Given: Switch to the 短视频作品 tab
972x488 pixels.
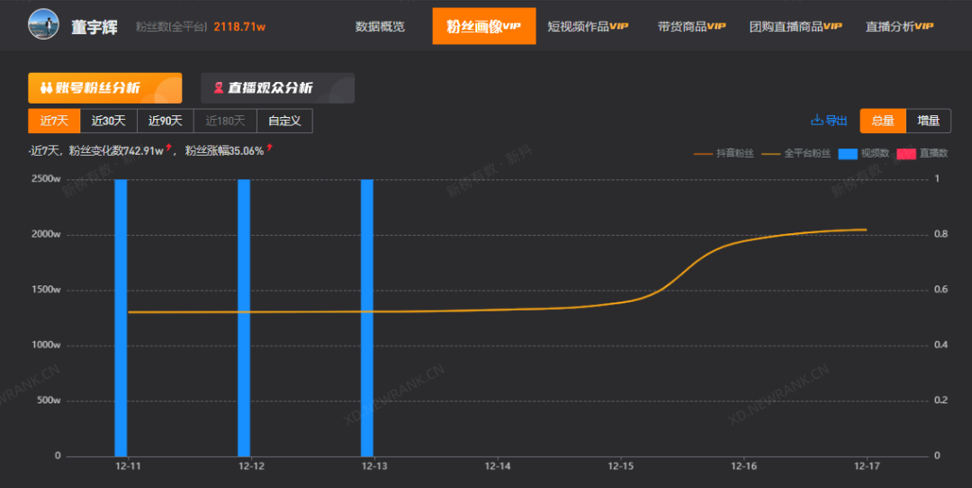Looking at the screenshot, I should (588, 26).
